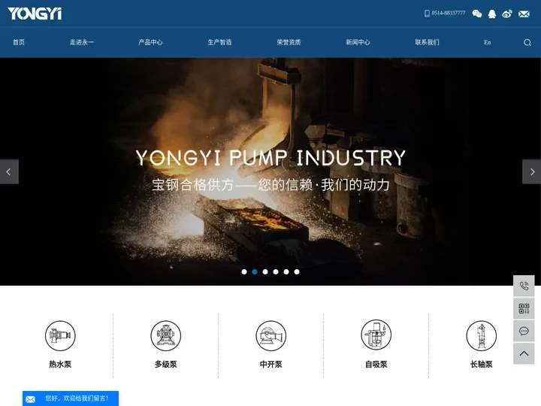Click the YONGYI logo
The height and width of the screenshot is (406, 541).
35,14
